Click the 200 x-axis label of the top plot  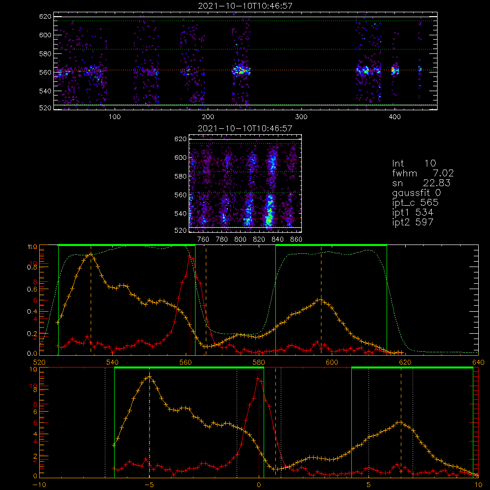(208, 117)
